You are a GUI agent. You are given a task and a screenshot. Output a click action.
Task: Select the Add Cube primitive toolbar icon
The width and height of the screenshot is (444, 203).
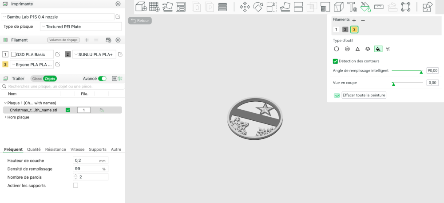coord(141,7)
